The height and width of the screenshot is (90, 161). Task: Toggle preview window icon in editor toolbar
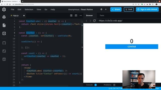click(x=76, y=15)
